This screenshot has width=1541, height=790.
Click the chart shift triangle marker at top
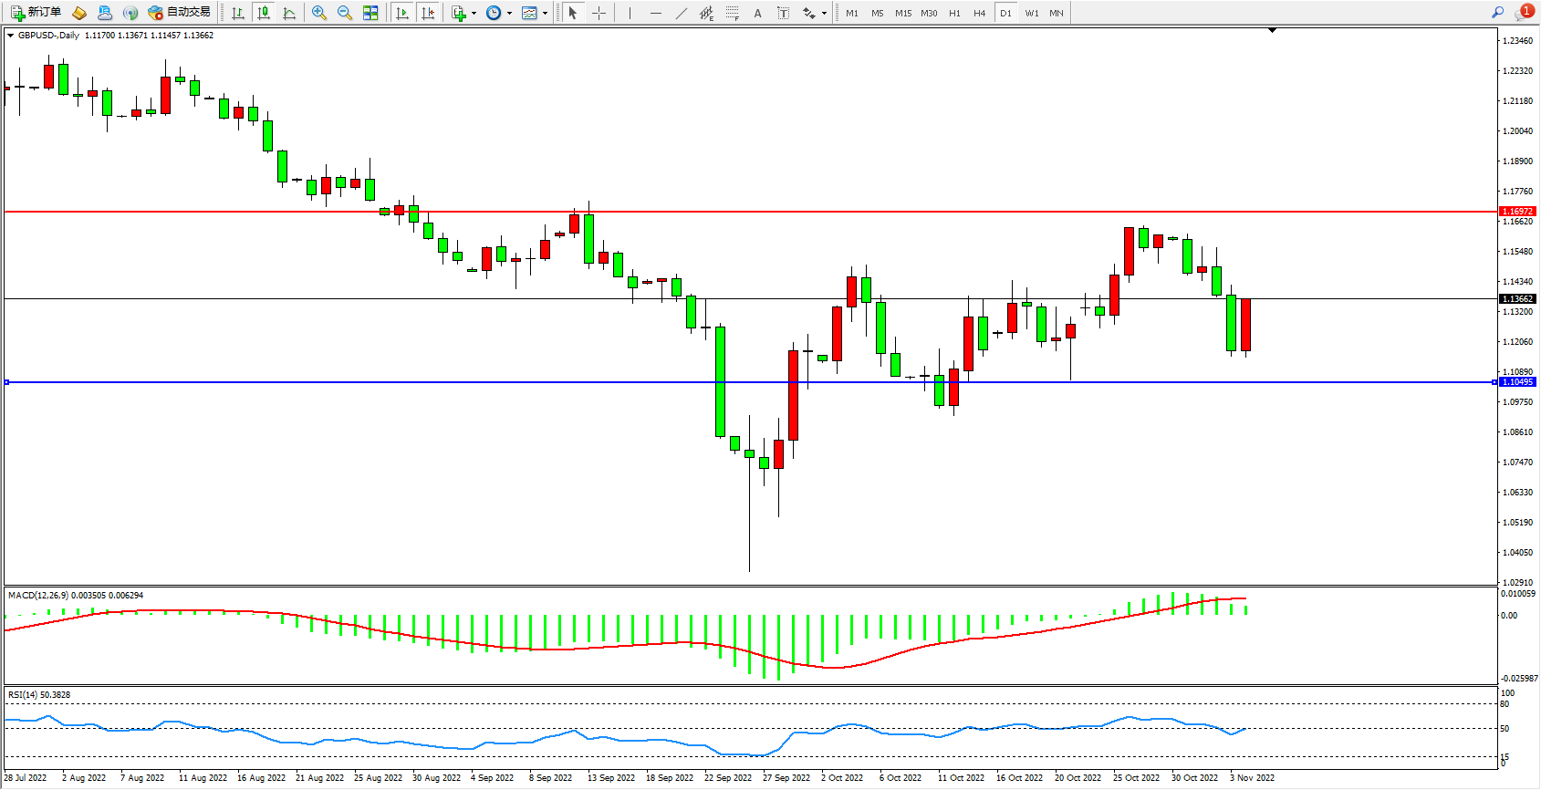1272,30
